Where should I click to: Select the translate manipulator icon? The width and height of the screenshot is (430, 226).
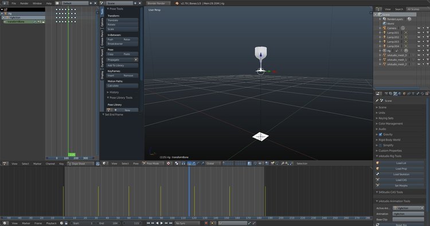194,163
